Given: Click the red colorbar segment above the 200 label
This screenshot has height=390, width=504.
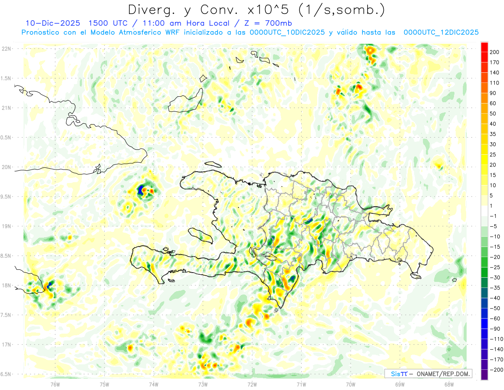Looking at the screenshot, I should coord(485,47).
